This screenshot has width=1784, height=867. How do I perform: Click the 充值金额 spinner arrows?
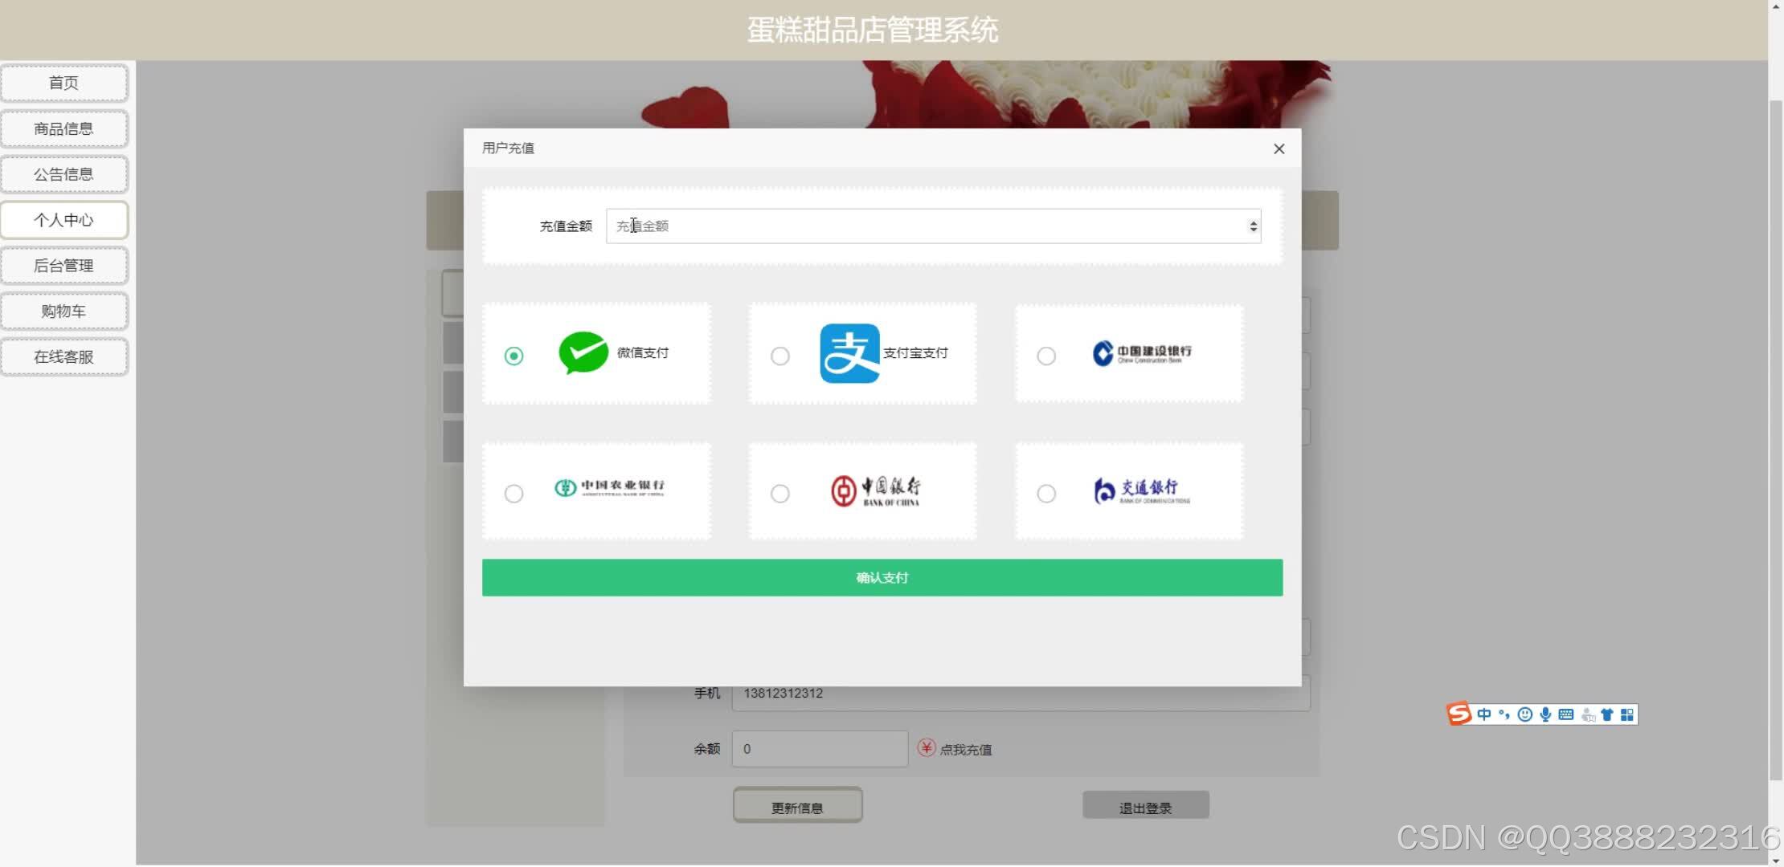tap(1253, 226)
